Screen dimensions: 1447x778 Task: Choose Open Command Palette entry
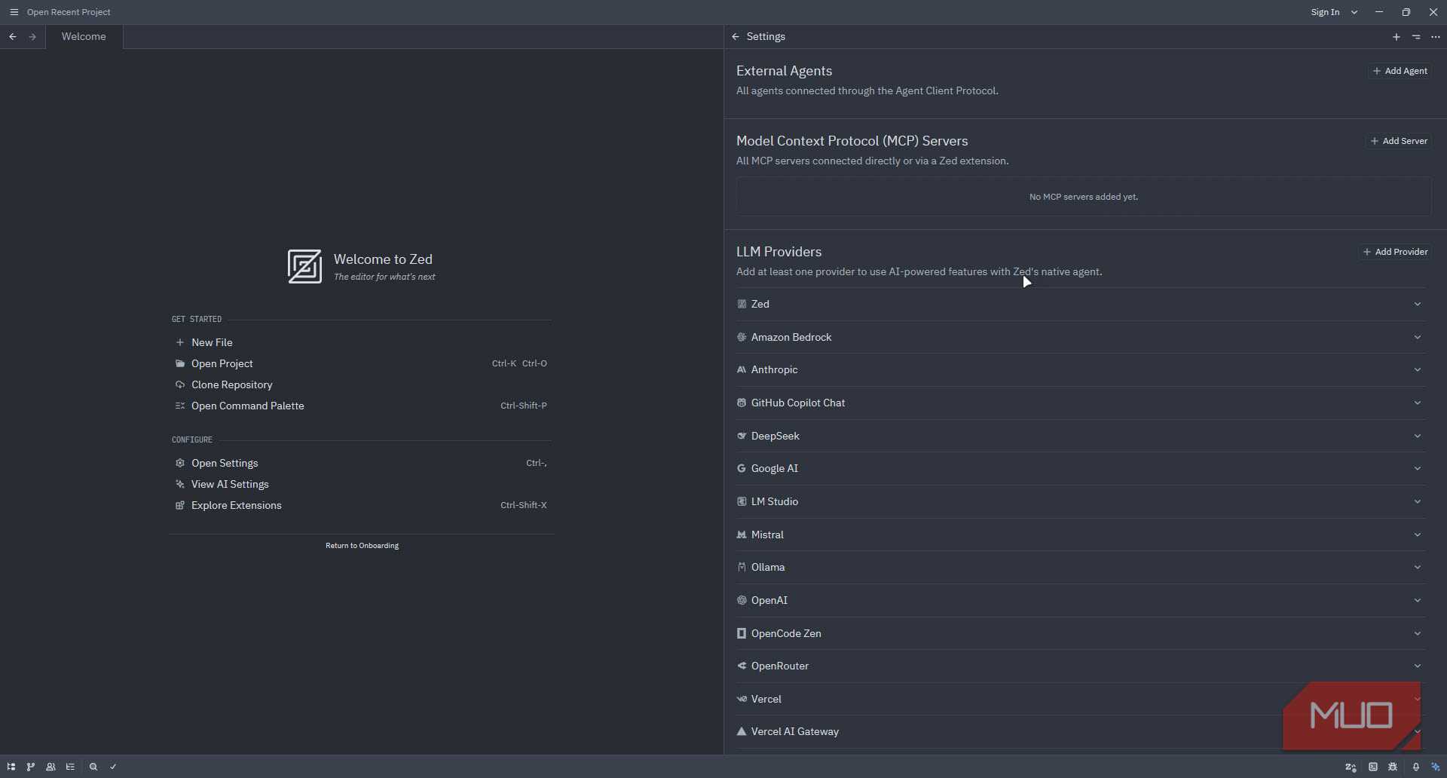coord(361,406)
